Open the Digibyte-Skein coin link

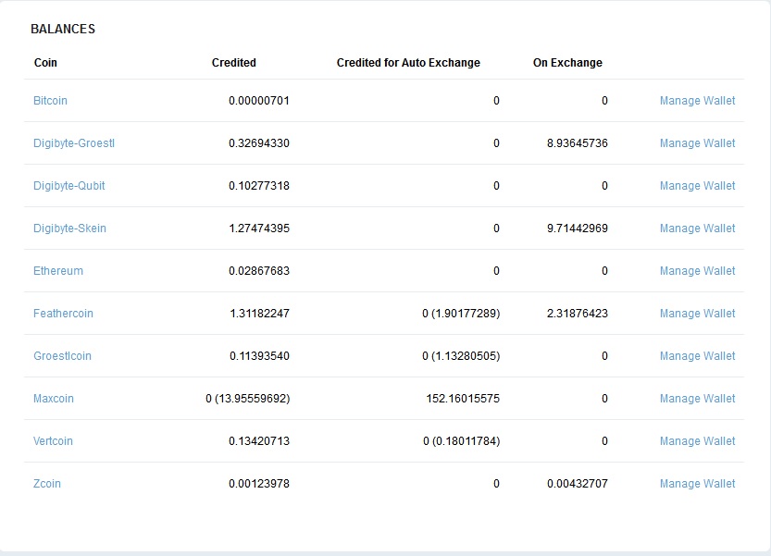pyautogui.click(x=69, y=229)
